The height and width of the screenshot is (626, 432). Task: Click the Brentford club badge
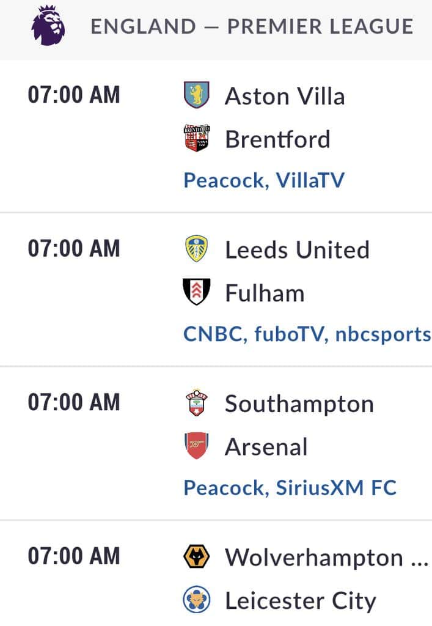(196, 138)
